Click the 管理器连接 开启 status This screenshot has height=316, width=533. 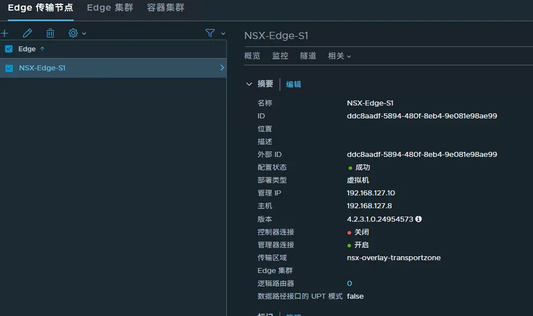(x=358, y=245)
